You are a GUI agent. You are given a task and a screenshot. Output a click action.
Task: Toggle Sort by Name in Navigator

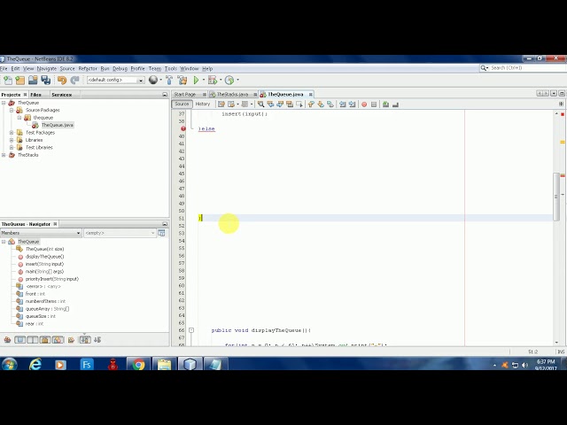click(x=85, y=340)
